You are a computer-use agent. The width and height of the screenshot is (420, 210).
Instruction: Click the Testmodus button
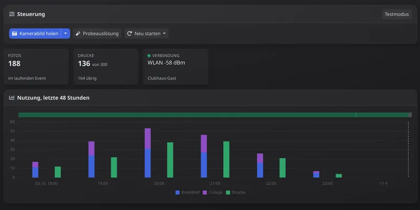[x=397, y=14]
